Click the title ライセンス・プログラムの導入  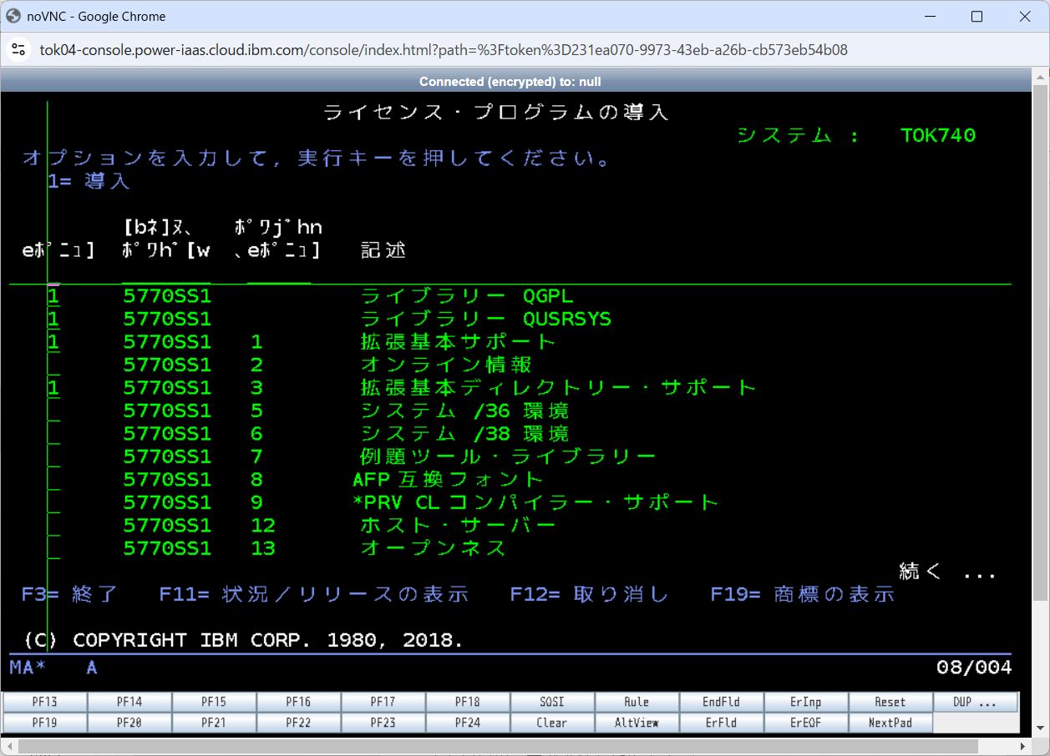496,113
